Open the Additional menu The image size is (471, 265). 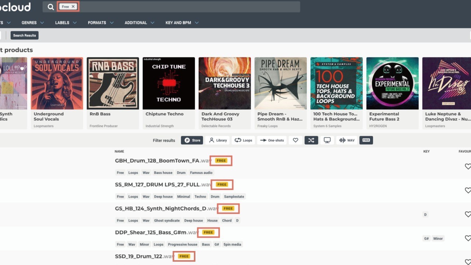point(139,23)
